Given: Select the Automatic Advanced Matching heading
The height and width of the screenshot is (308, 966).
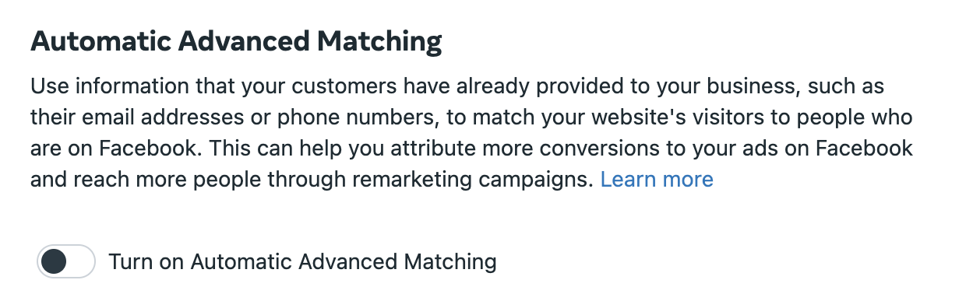Looking at the screenshot, I should click(x=236, y=41).
